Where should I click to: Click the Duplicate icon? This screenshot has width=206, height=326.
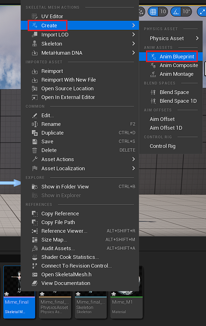tap(34, 133)
